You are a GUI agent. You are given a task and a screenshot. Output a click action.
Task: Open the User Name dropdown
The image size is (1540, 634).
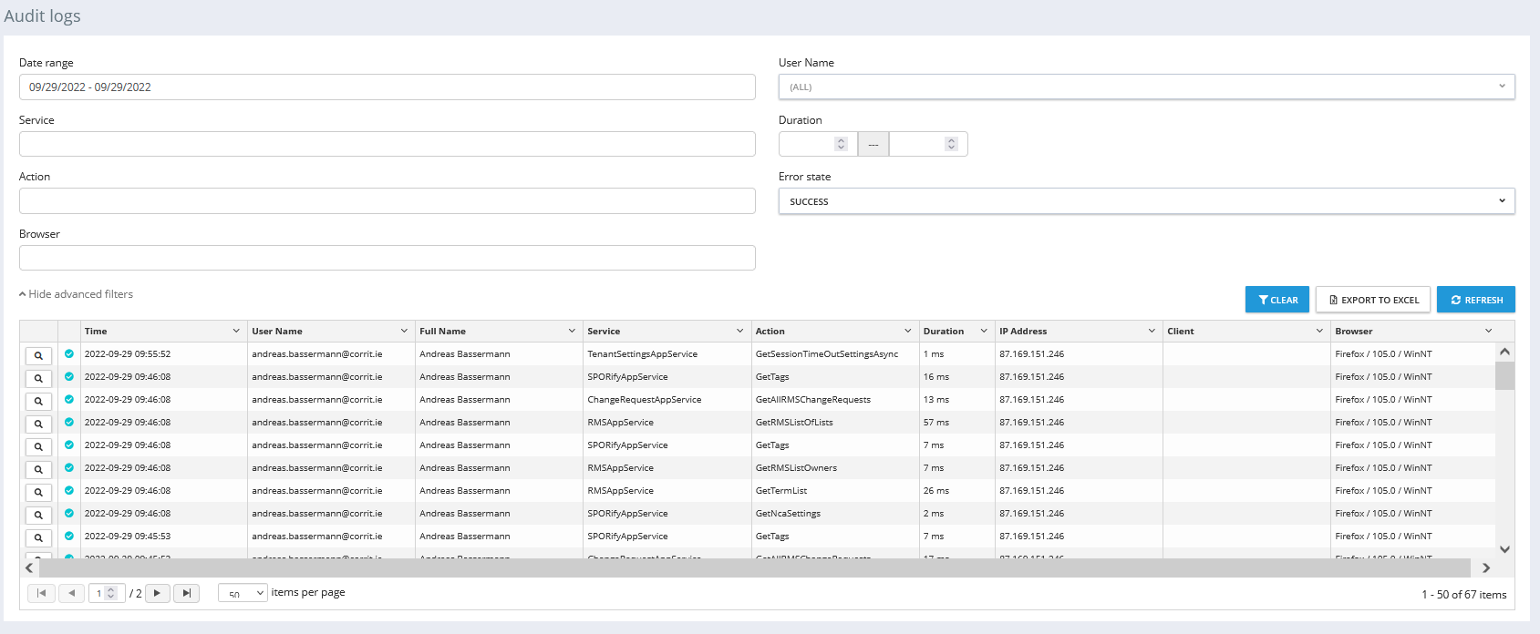pos(1146,87)
